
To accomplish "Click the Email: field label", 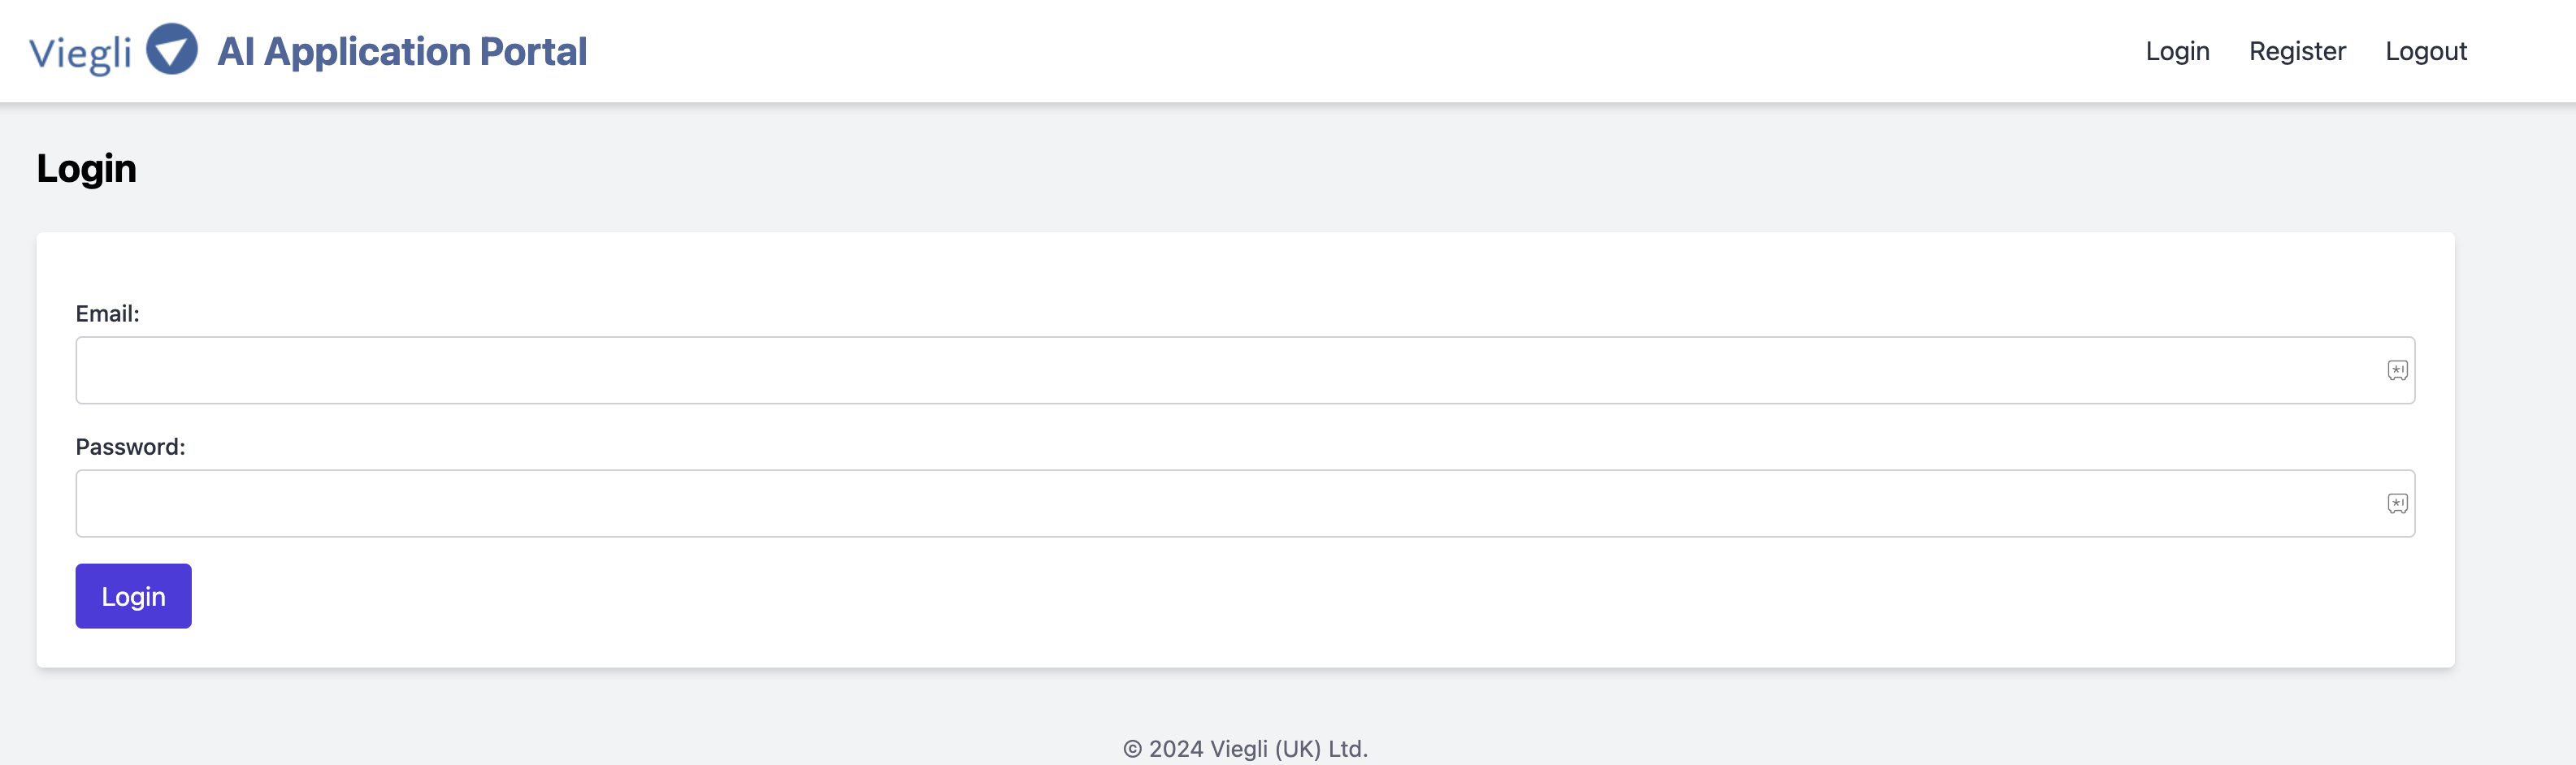I will 107,314.
